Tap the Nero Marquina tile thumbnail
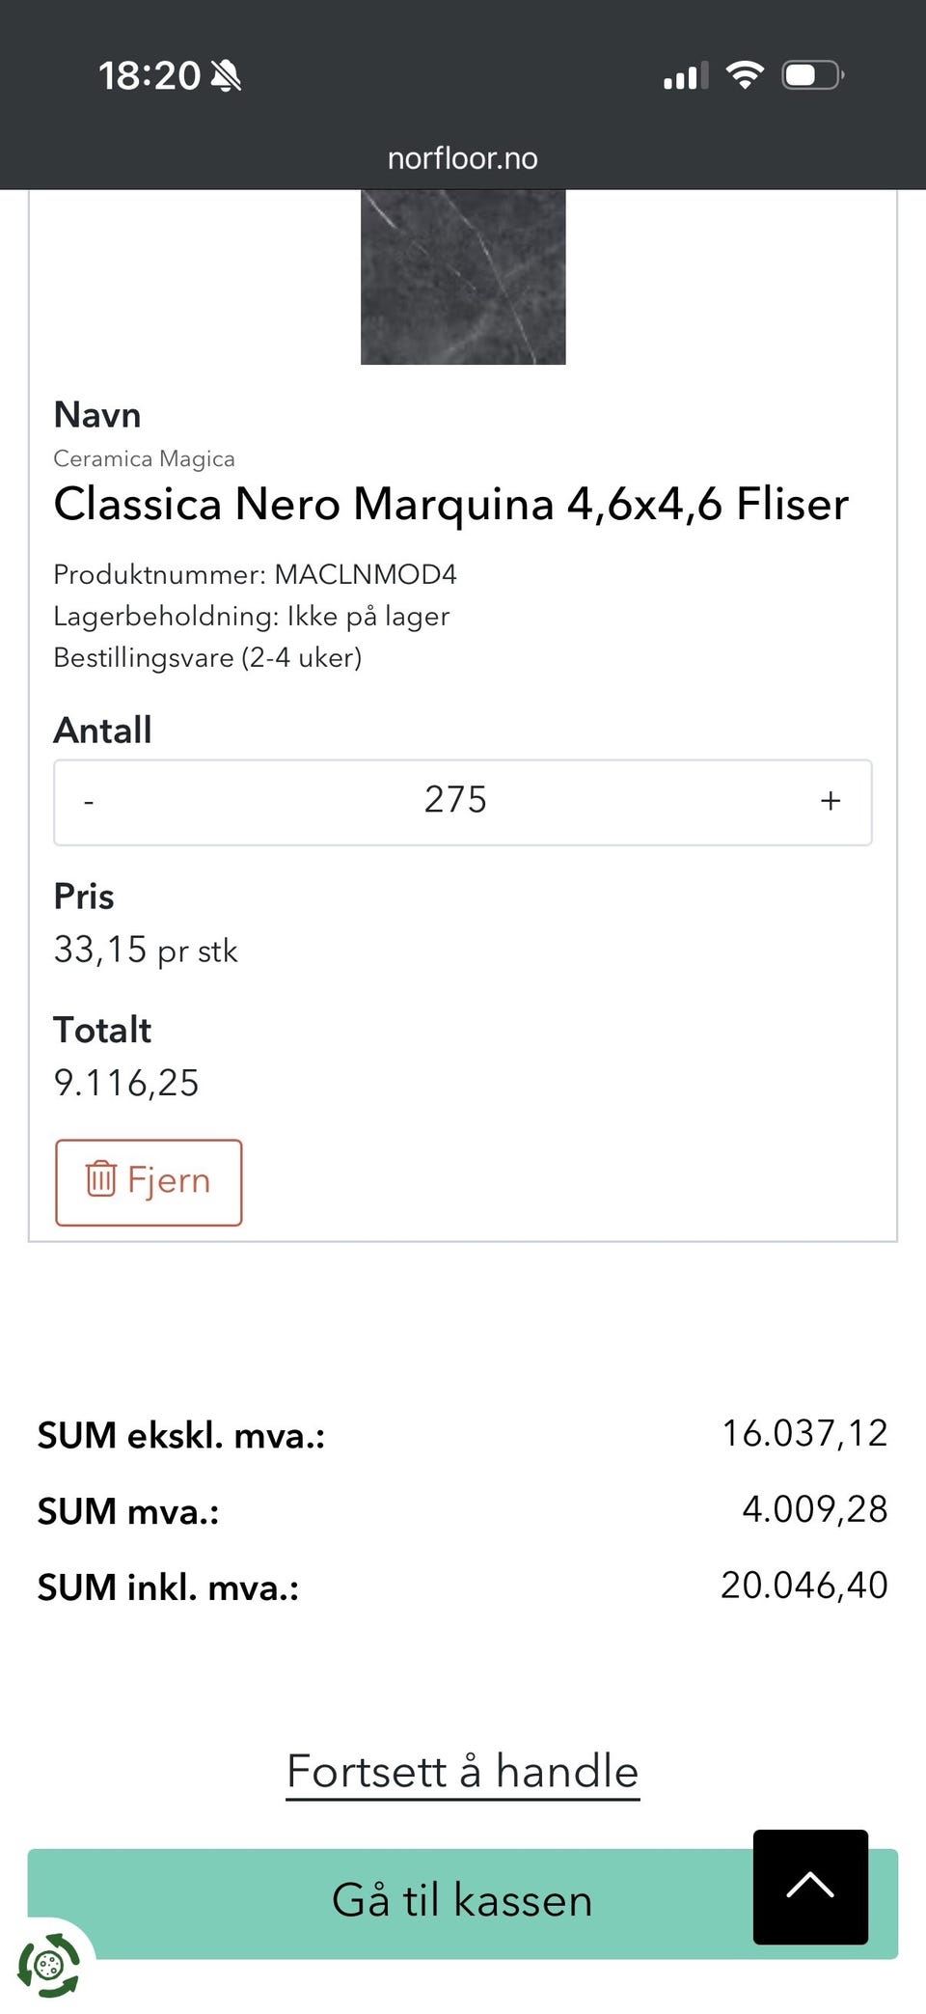 point(463,277)
